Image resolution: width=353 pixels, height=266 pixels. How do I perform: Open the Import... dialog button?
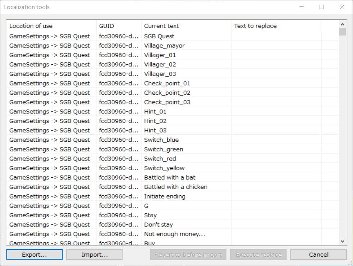point(95,255)
